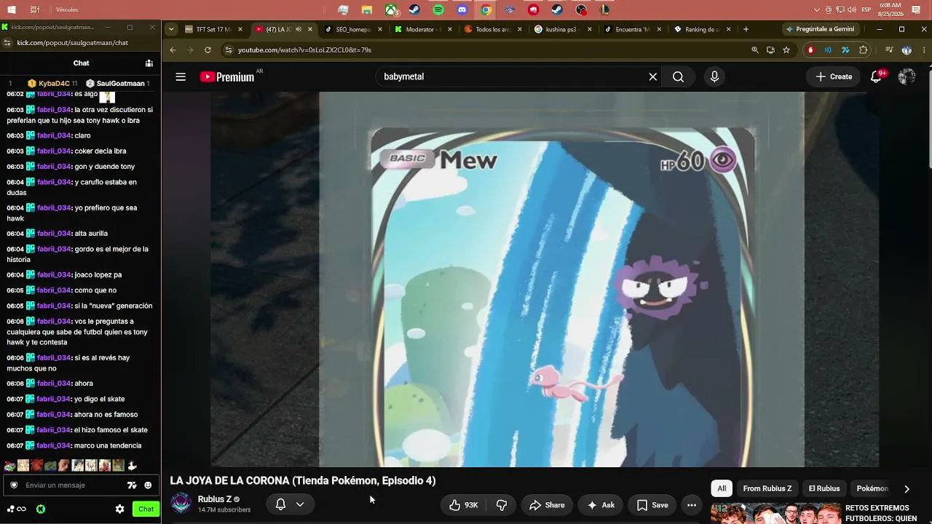Open more actions menu for the video
The image size is (932, 524).
[x=692, y=505]
